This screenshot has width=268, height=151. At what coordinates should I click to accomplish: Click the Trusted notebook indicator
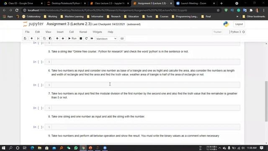[x=217, y=32]
